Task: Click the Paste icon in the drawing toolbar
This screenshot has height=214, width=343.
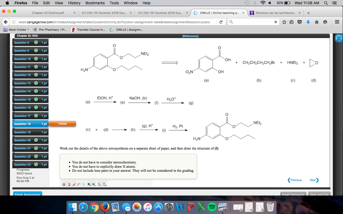Action: point(104,184)
